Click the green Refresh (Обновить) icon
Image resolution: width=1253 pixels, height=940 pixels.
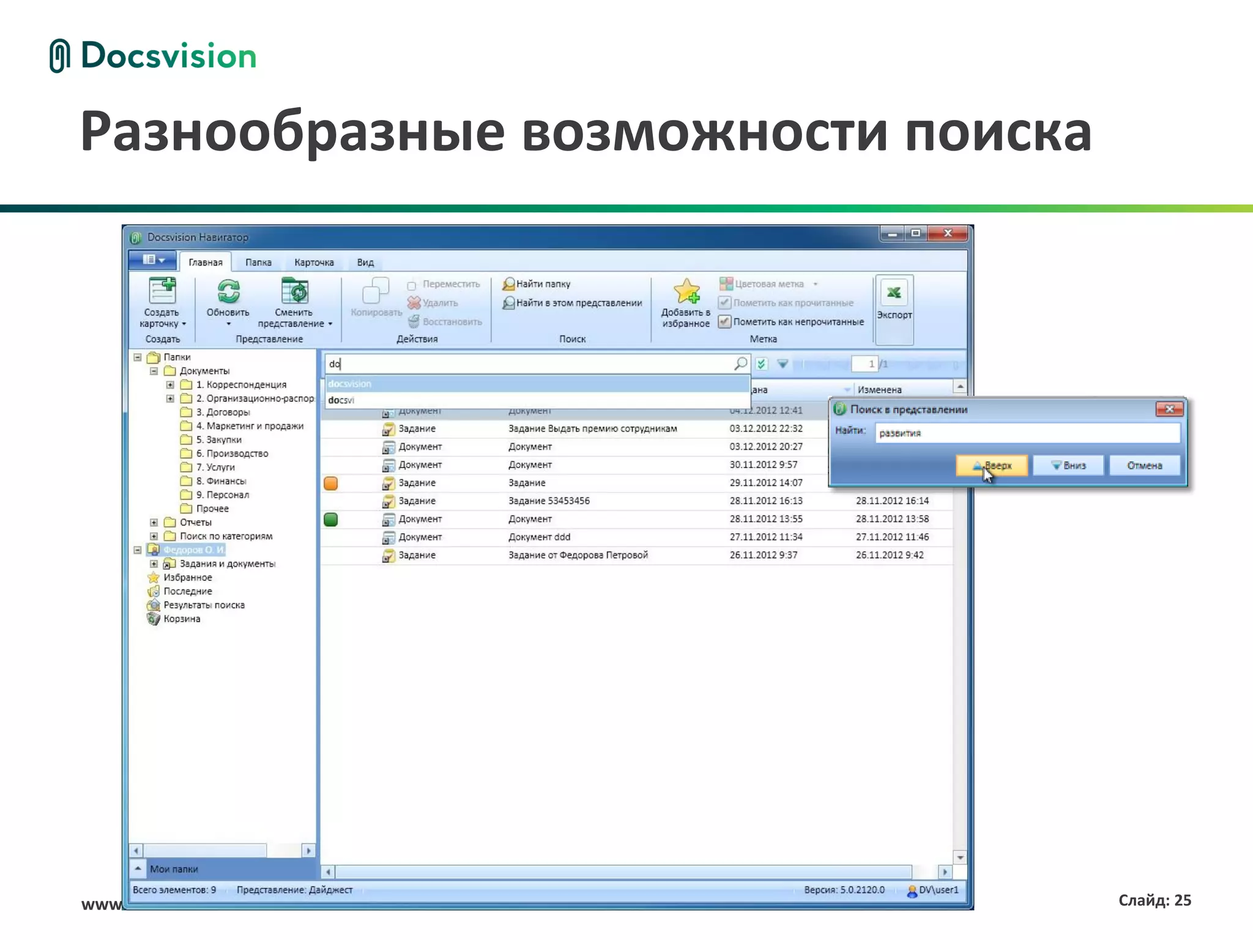228,291
